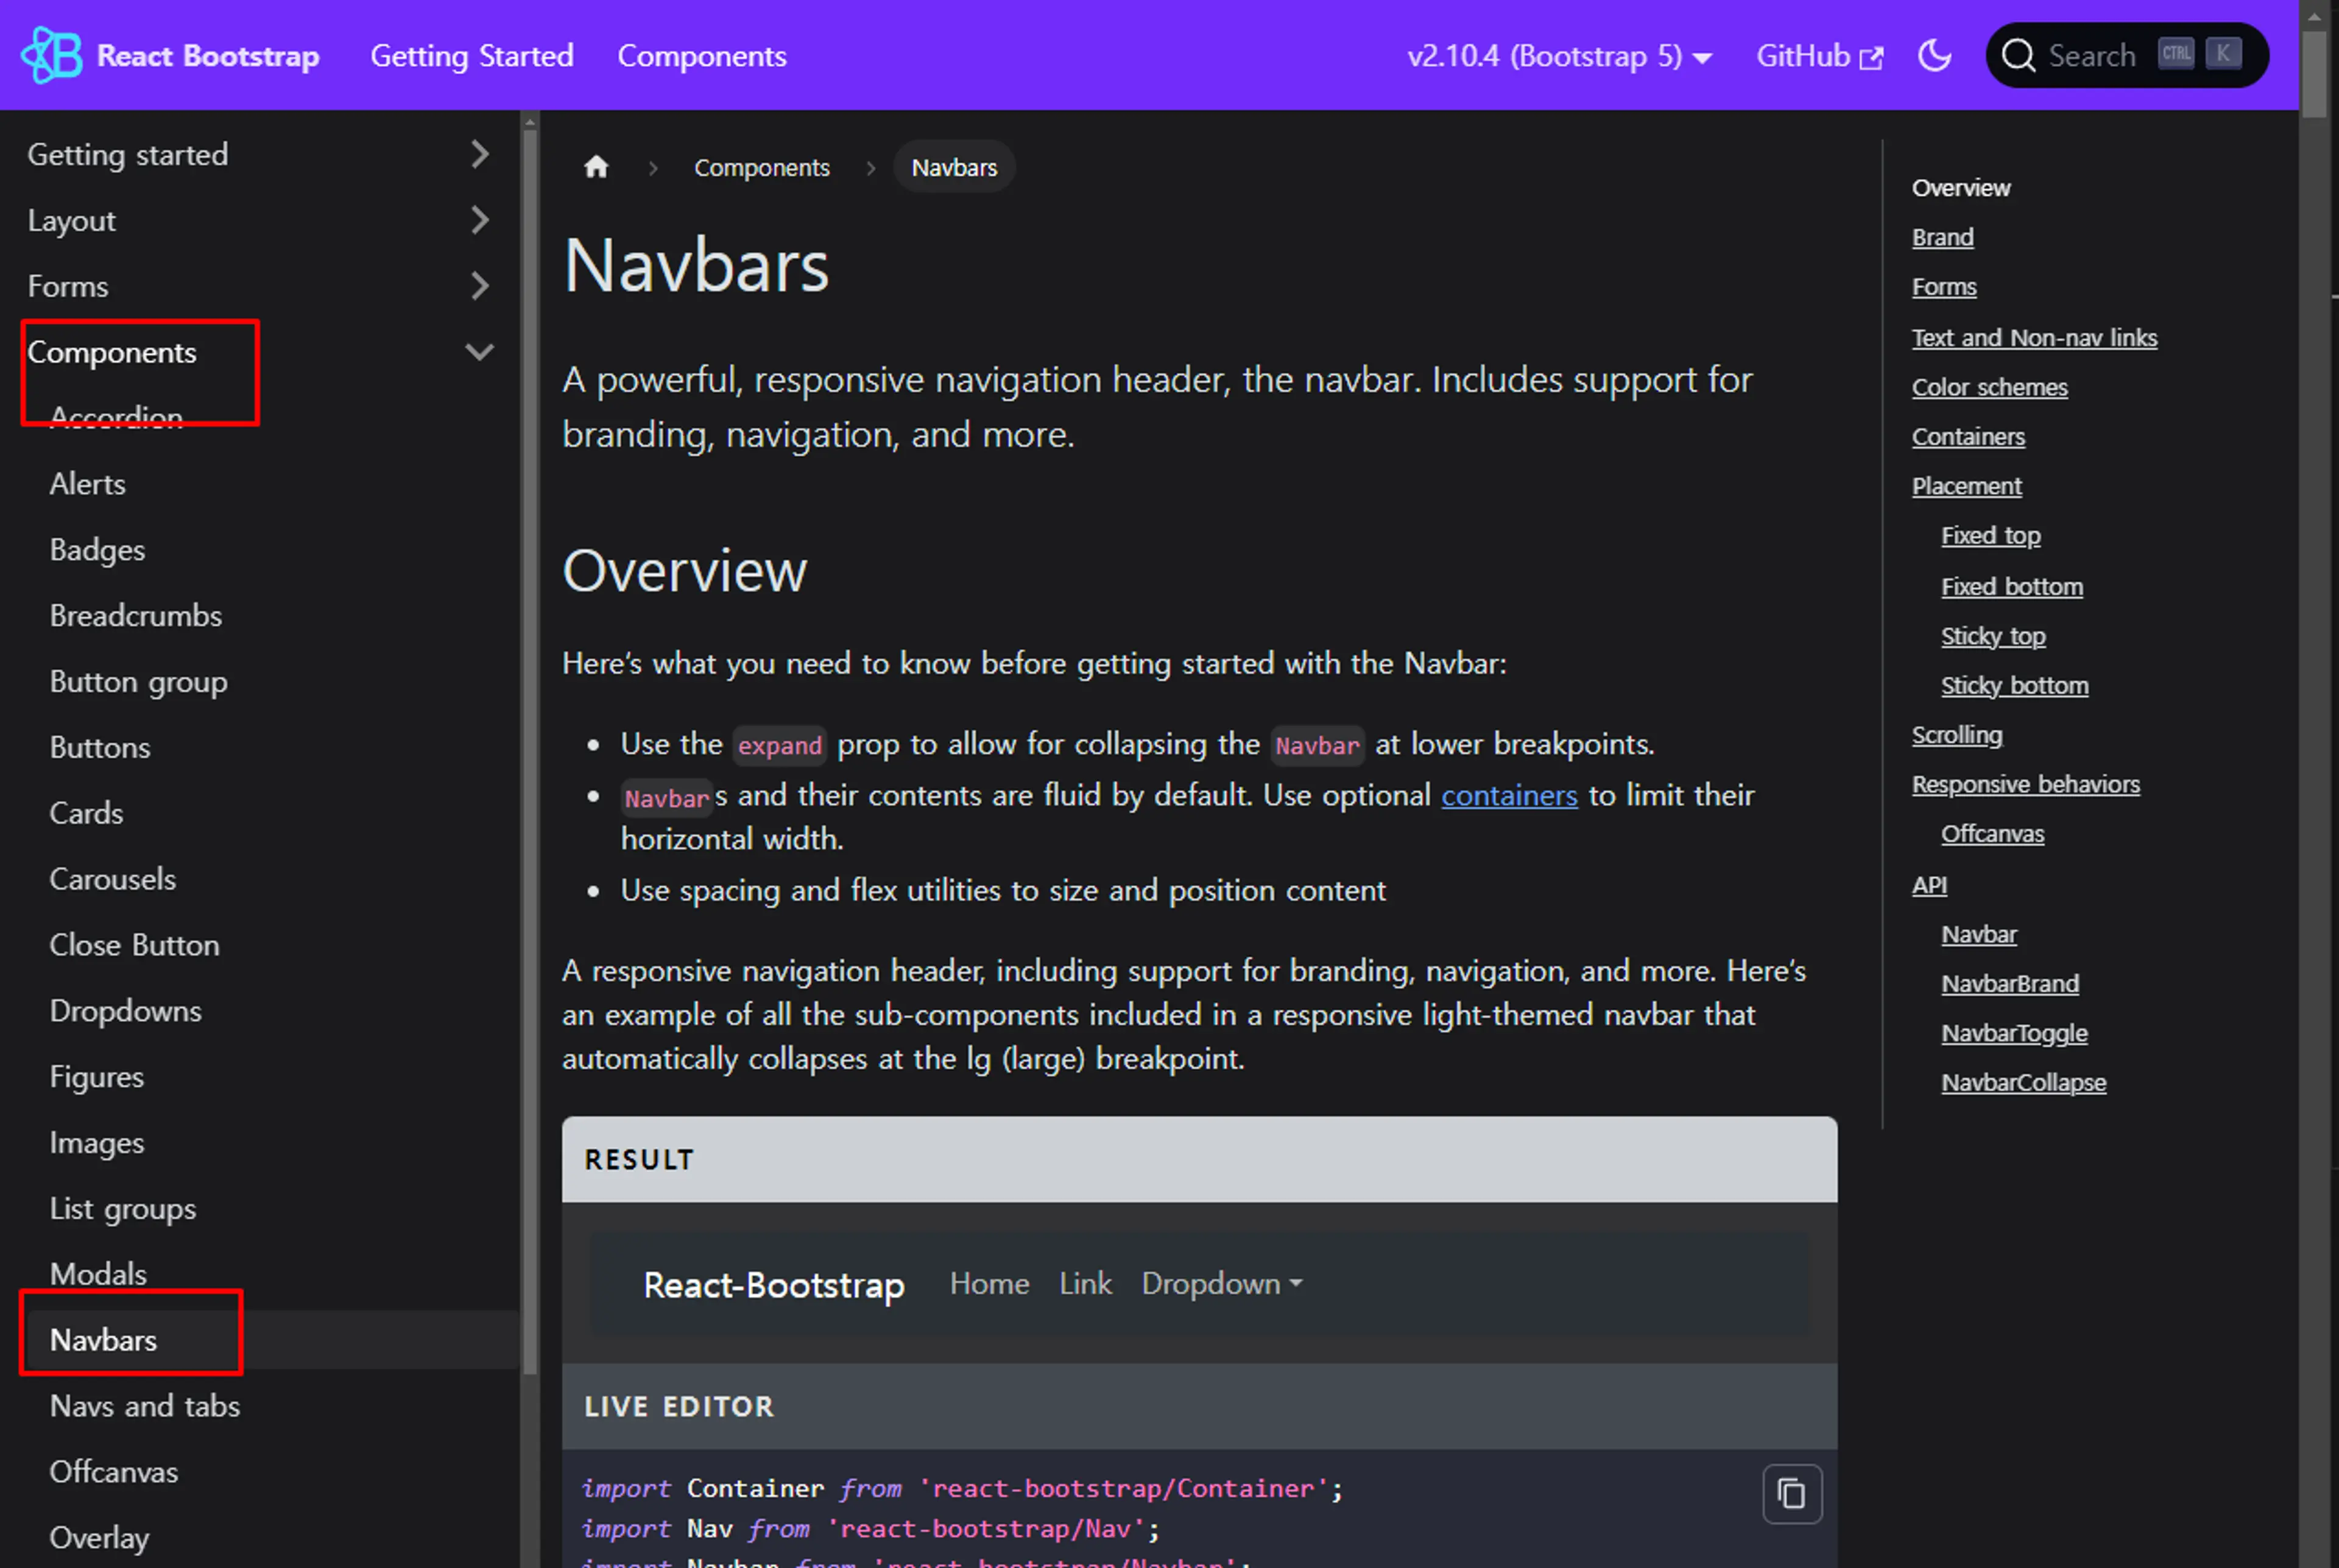Jump to Fixed top section

pos(1991,536)
